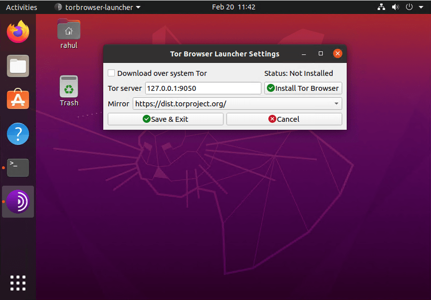The height and width of the screenshot is (300, 431).
Task: Click the Mirror label
Action: (118, 104)
